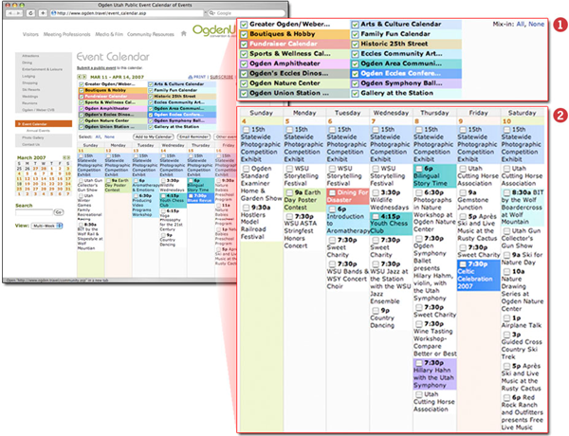Viewport: 569px width, 436px height.
Task: Toggle Ogden Nature Center in browser window legend
Action: coord(82,120)
